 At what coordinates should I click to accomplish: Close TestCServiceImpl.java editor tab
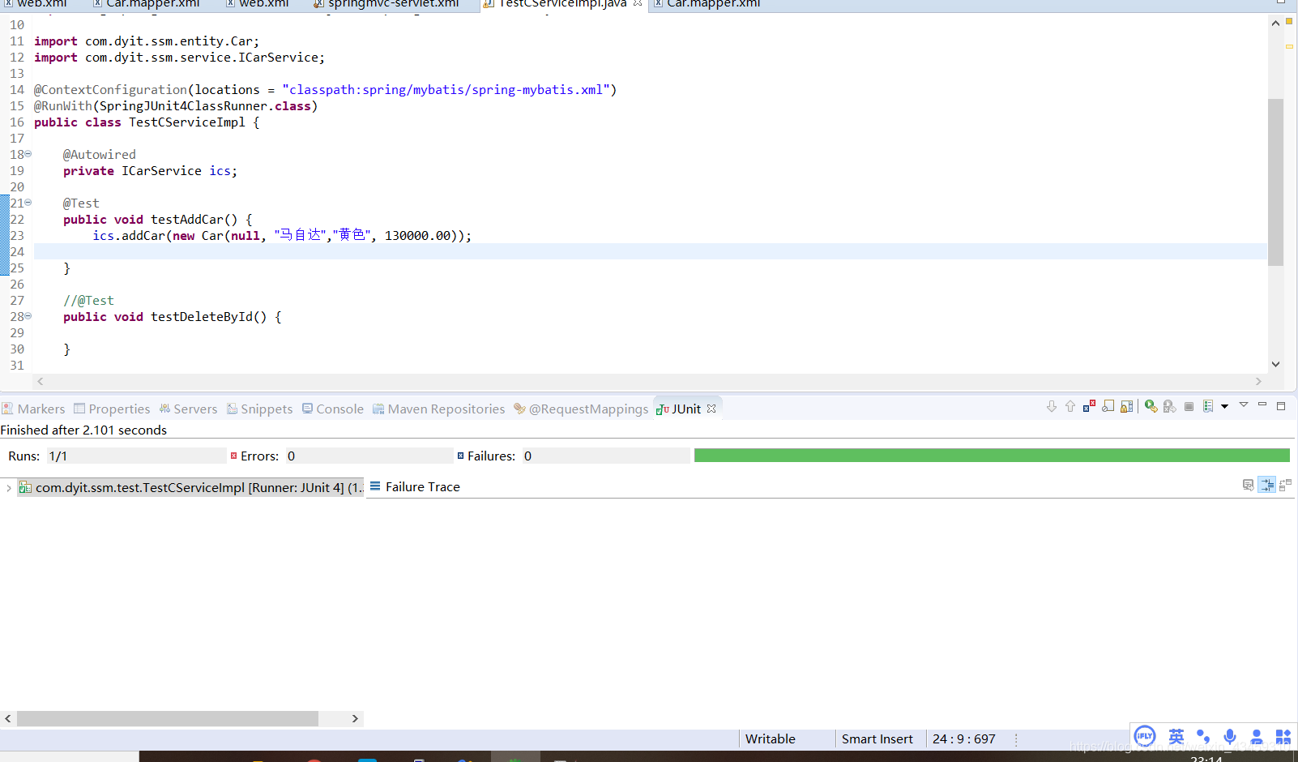click(x=638, y=3)
